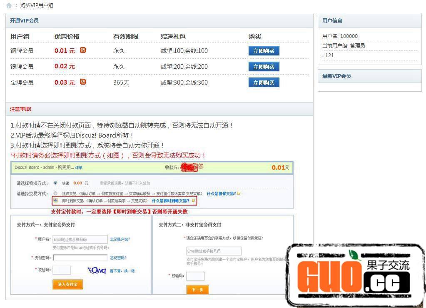Click the 忘记密码? link
Image resolution: width=426 pixels, height=308 pixels.
click(118, 258)
